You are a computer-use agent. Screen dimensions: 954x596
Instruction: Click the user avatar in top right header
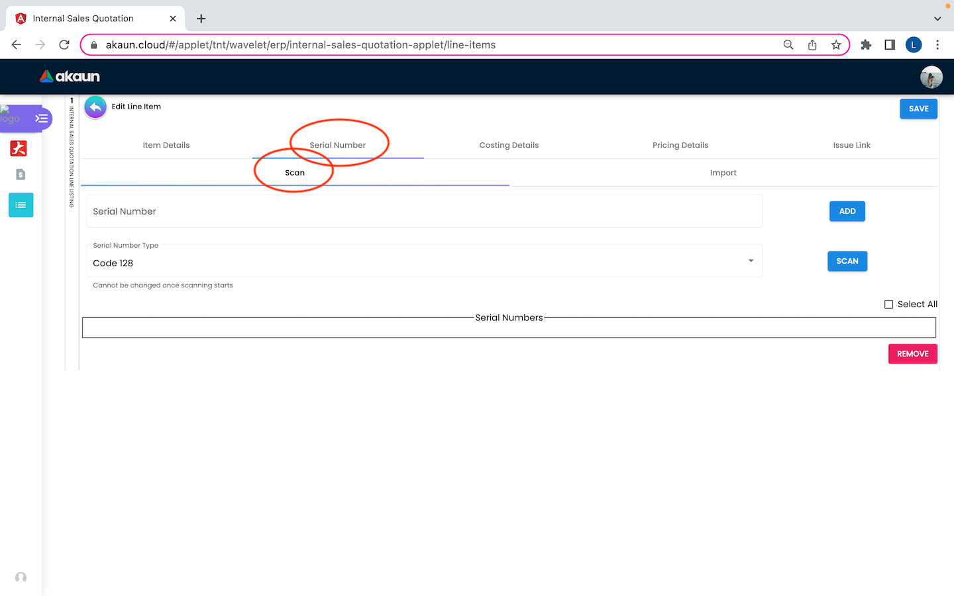click(x=931, y=77)
